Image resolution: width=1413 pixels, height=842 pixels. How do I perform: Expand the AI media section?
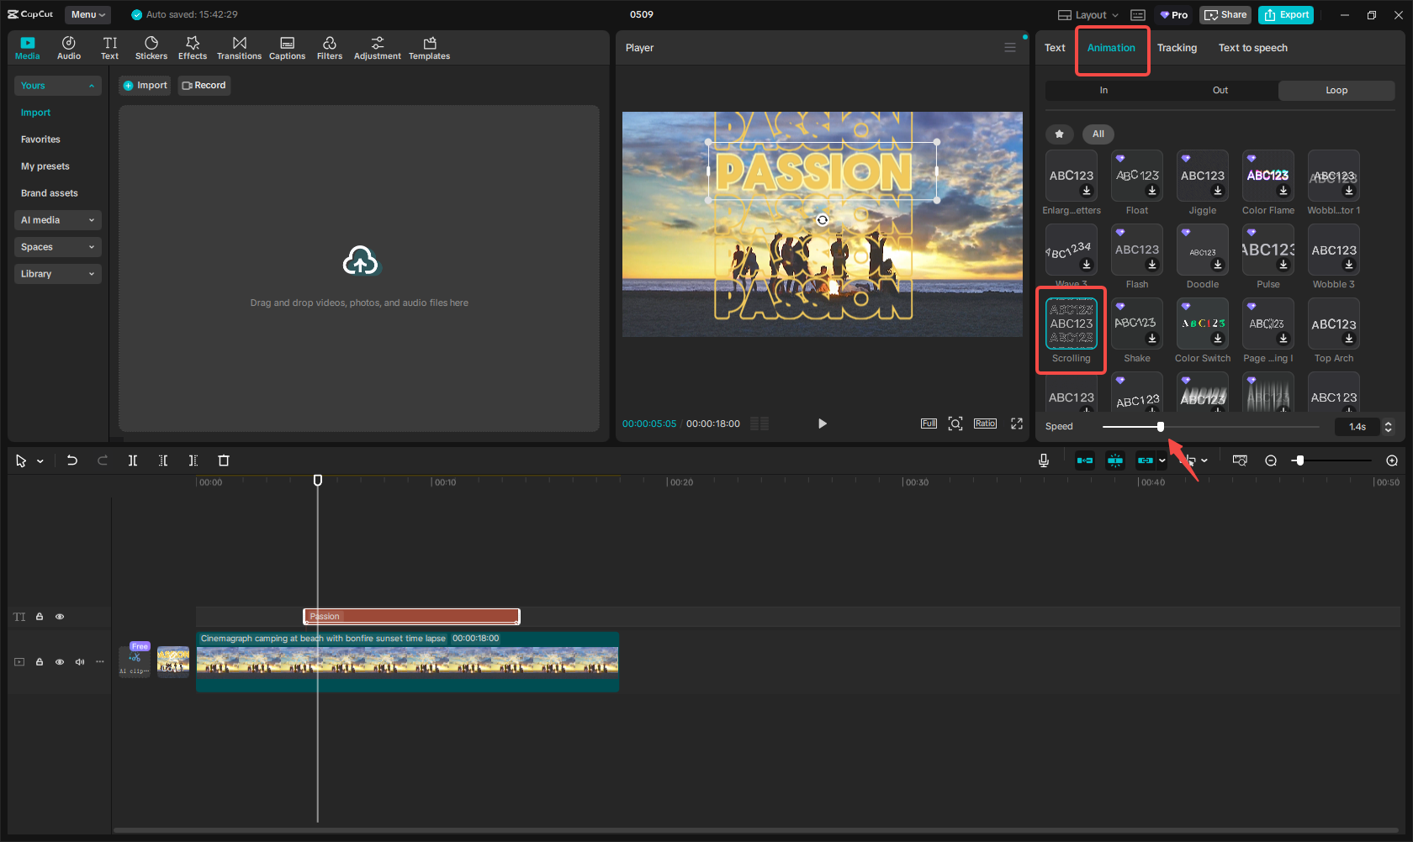[x=58, y=220]
